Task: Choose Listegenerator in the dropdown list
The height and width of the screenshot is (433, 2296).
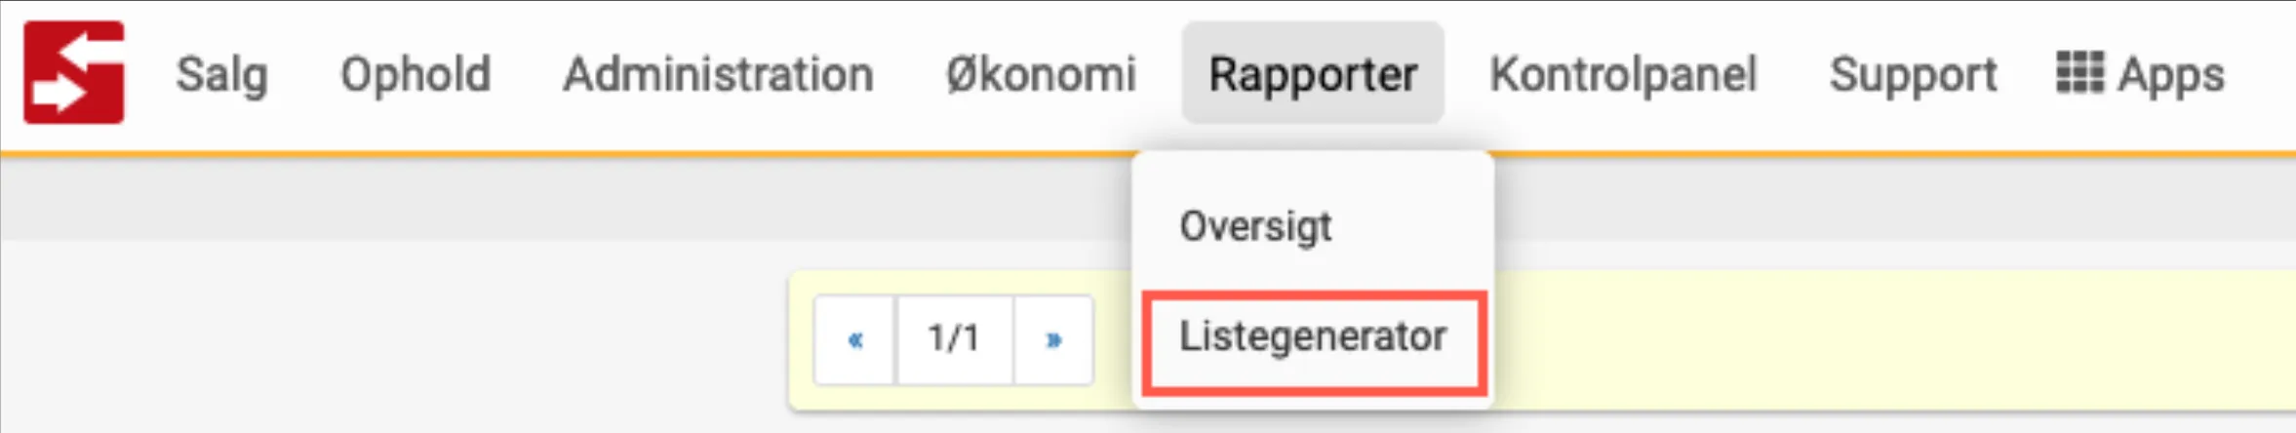Action: [x=1313, y=337]
